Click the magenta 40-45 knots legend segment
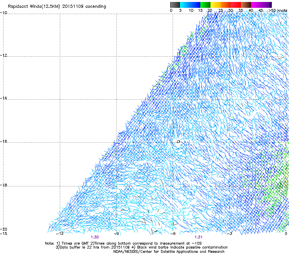 click(x=256, y=5)
